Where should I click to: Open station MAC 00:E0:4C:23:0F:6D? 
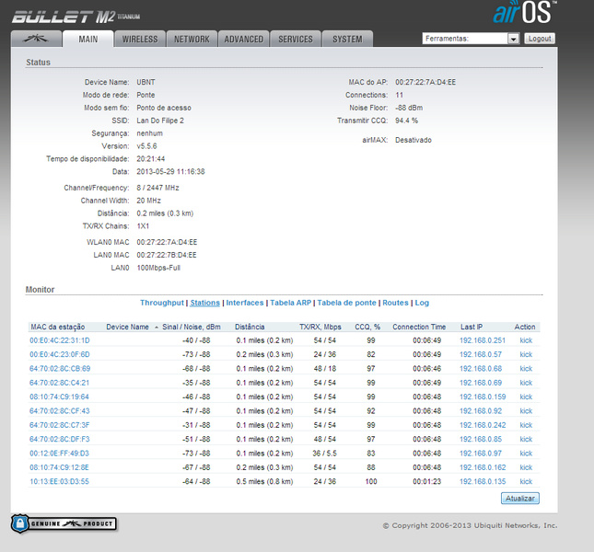point(60,354)
